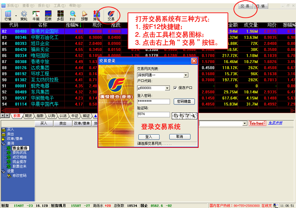The width and height of the screenshot is (296, 208).
Task: Open the 图表 chart icon
Action: pos(48,15)
